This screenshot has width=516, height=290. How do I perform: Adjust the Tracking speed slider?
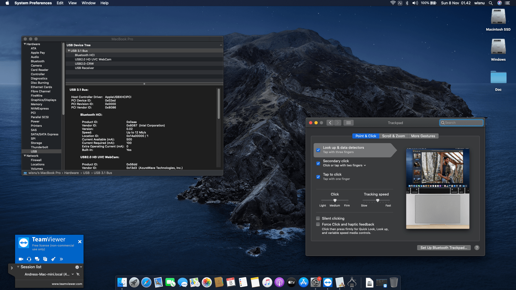[x=377, y=200]
